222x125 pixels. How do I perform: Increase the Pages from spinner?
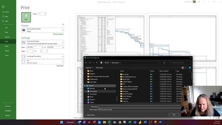[33, 50]
